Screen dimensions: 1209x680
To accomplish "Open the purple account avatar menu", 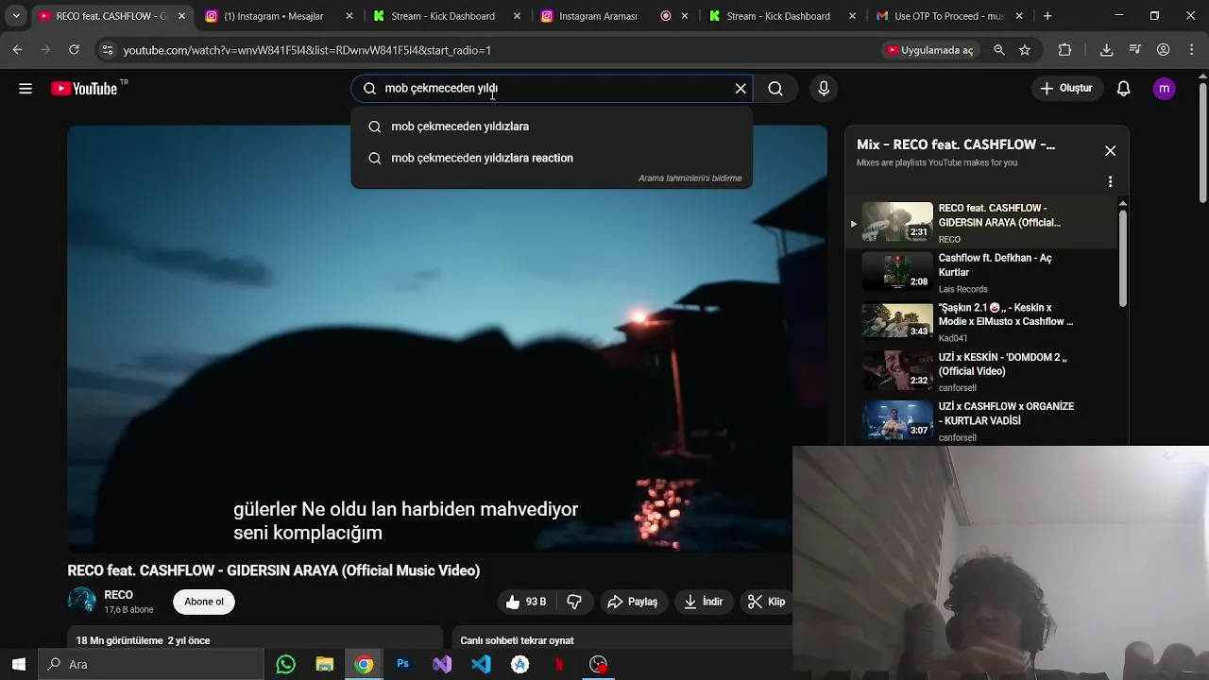I will [x=1165, y=89].
